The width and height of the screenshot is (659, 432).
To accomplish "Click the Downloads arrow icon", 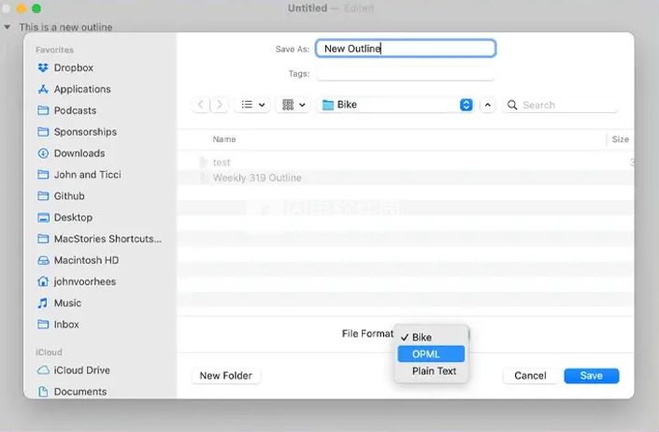I will click(43, 153).
